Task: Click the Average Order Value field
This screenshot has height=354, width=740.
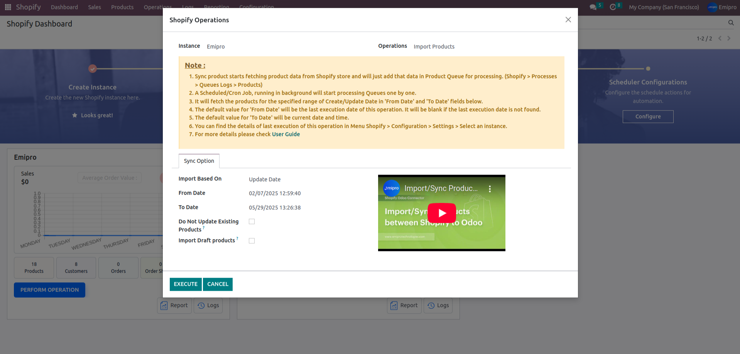Action: 110,178
